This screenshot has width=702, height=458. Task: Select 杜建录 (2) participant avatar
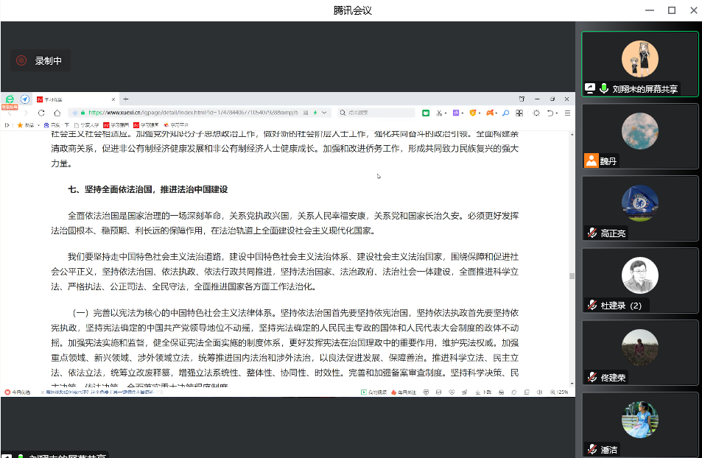[x=640, y=275]
